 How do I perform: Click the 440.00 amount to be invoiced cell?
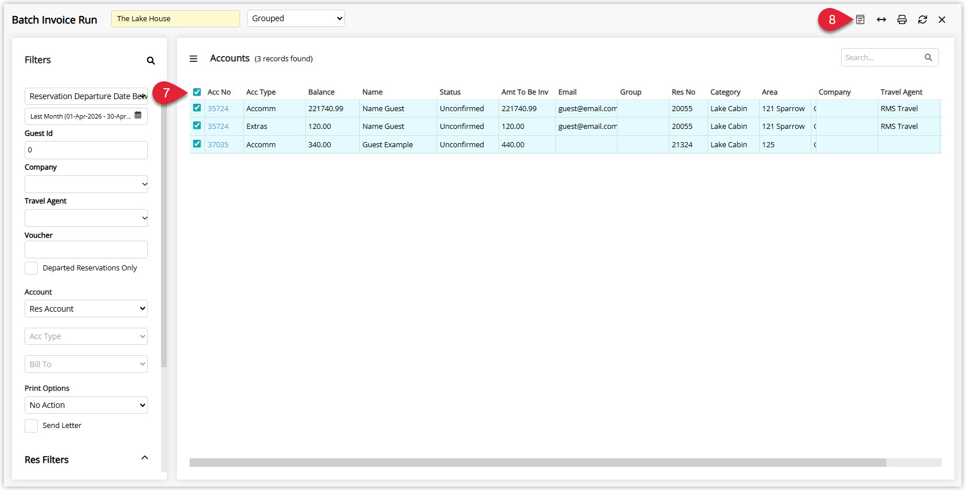(x=527, y=144)
